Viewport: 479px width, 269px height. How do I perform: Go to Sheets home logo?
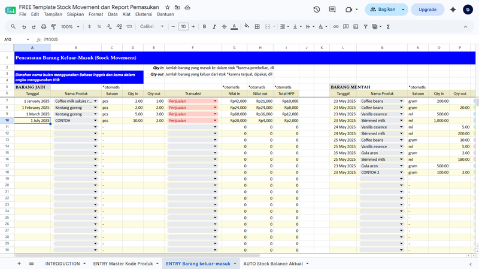pos(10,10)
